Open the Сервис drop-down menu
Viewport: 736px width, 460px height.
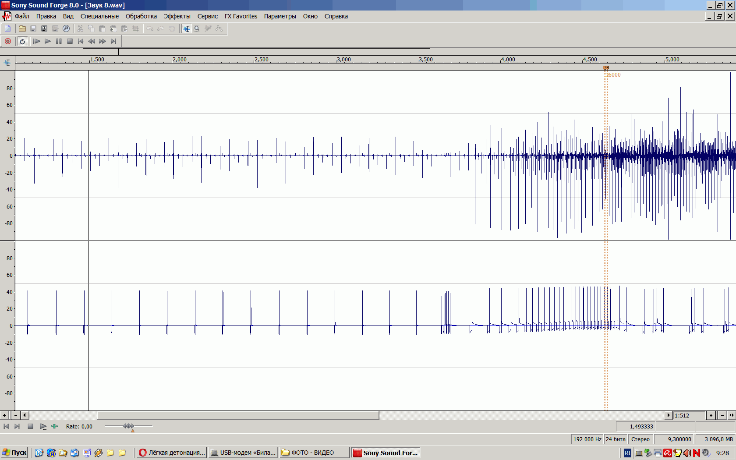coord(207,16)
